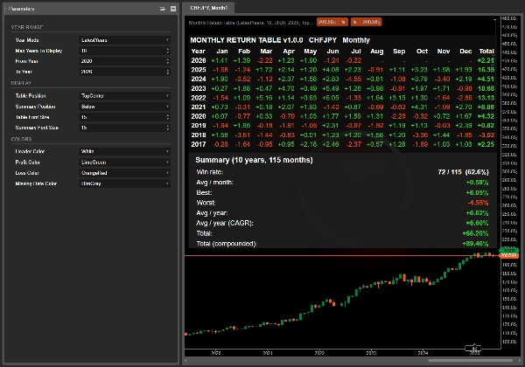Click the Table Font Size value field

point(122,117)
